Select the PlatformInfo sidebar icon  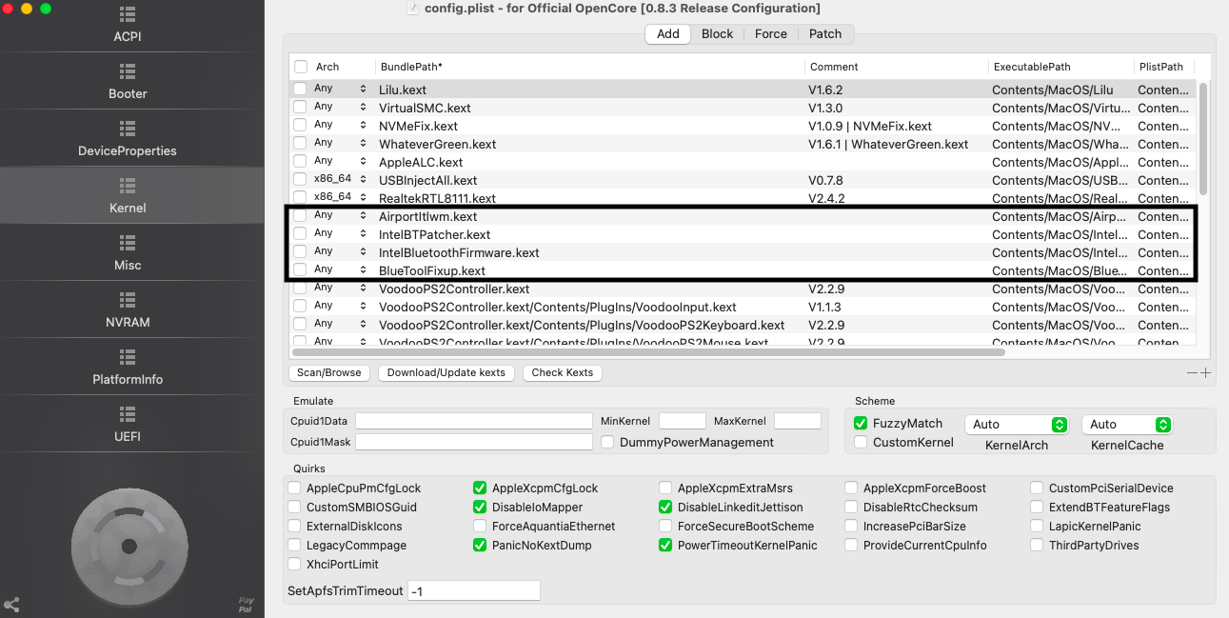pos(128,358)
